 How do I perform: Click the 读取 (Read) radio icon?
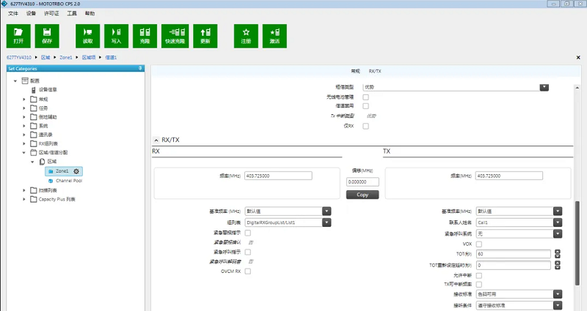(87, 36)
